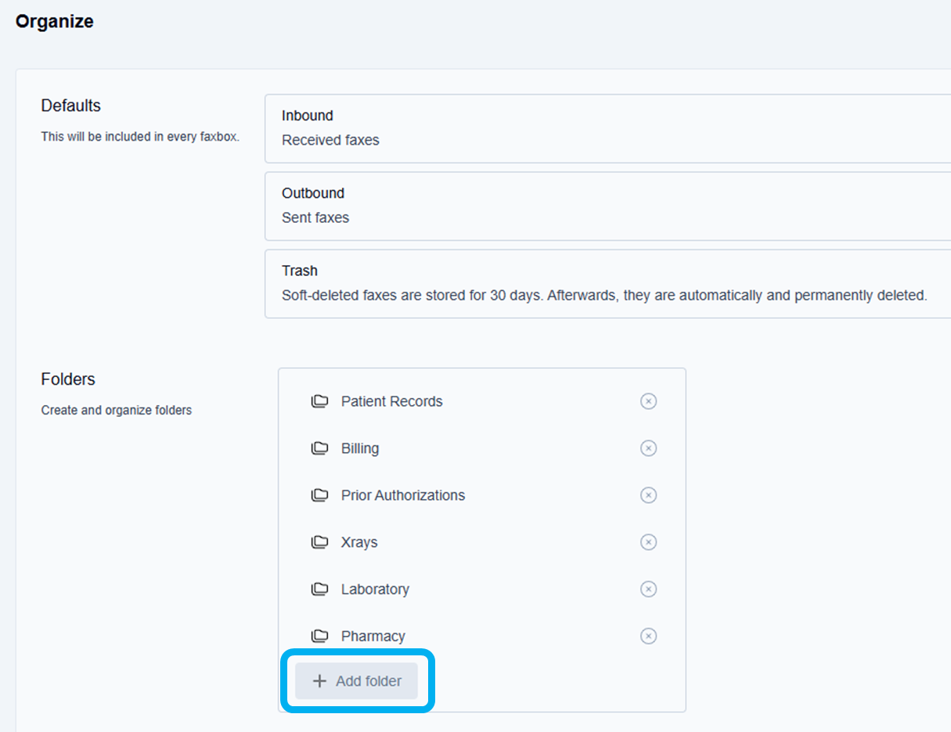Remove the Xrays folder
This screenshot has width=951, height=732.
648,542
